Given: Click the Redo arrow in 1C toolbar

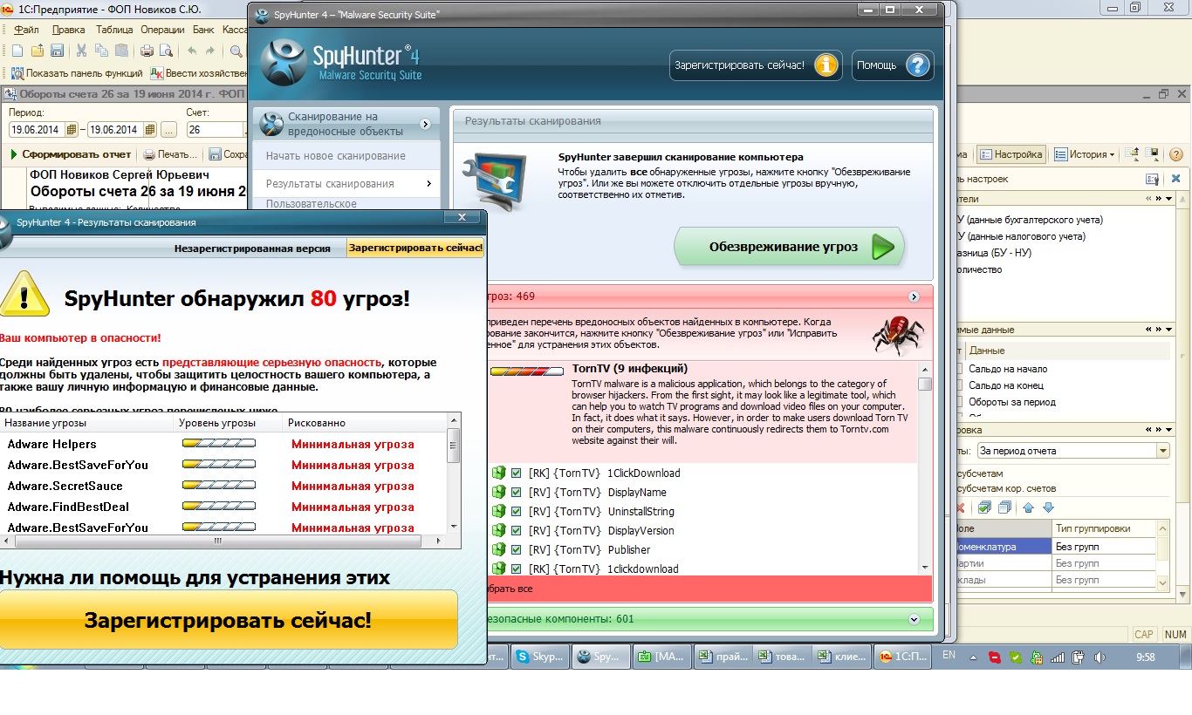Looking at the screenshot, I should point(210,51).
